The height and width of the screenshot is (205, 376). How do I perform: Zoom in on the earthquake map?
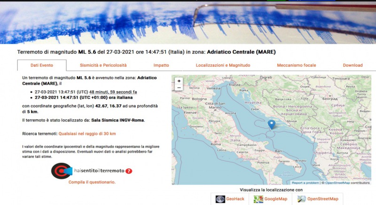click(179, 80)
